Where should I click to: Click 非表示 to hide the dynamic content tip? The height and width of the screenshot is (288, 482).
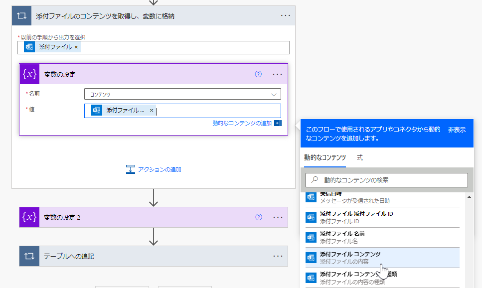coord(457,130)
